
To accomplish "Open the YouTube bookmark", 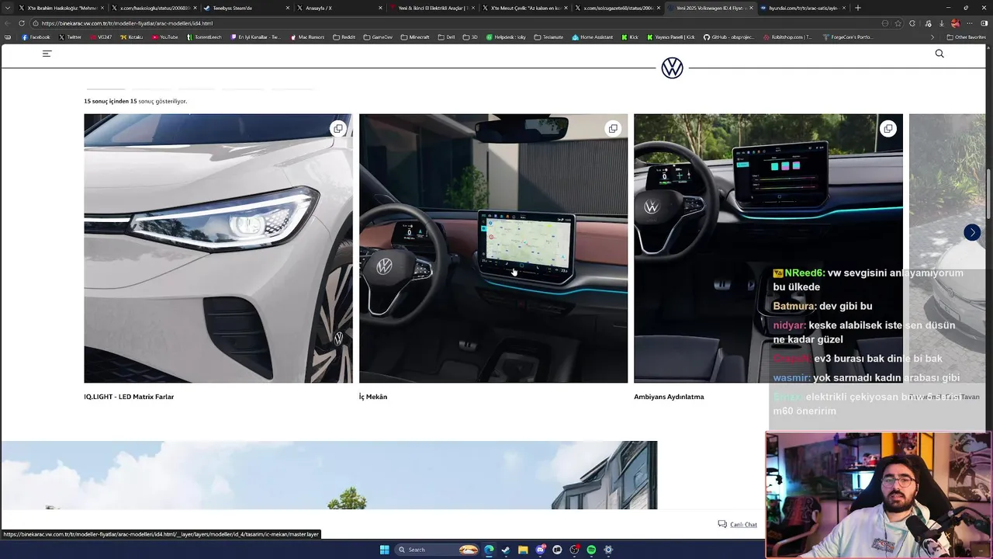I will tap(165, 36).
